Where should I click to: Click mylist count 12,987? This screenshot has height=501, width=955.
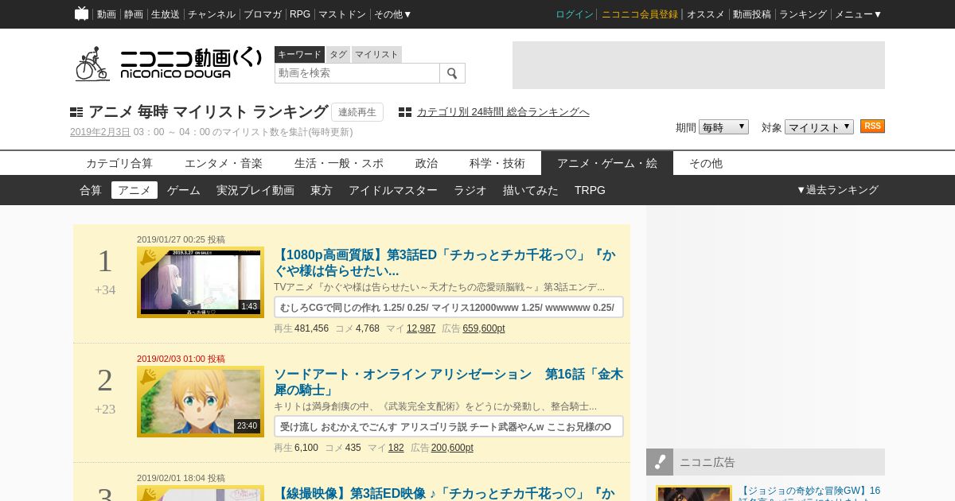click(x=421, y=328)
